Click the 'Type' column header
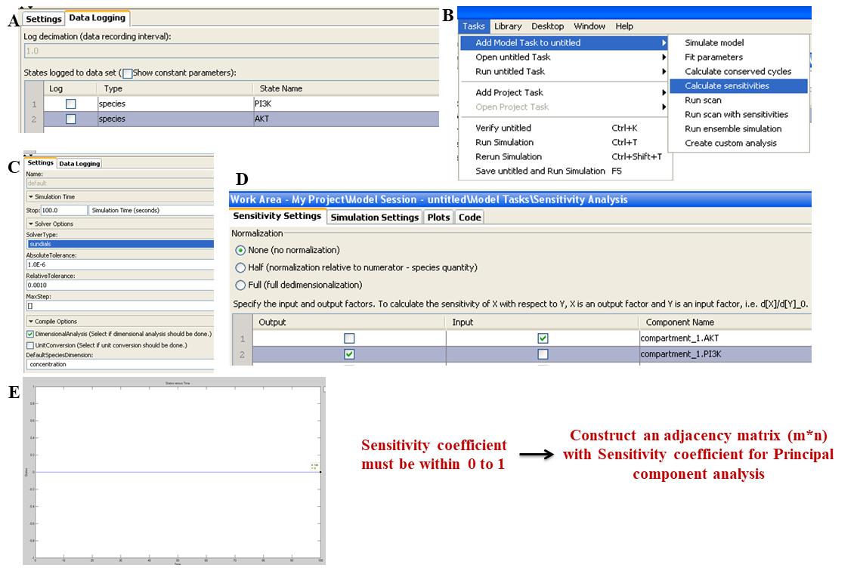The image size is (857, 571). tap(175, 88)
